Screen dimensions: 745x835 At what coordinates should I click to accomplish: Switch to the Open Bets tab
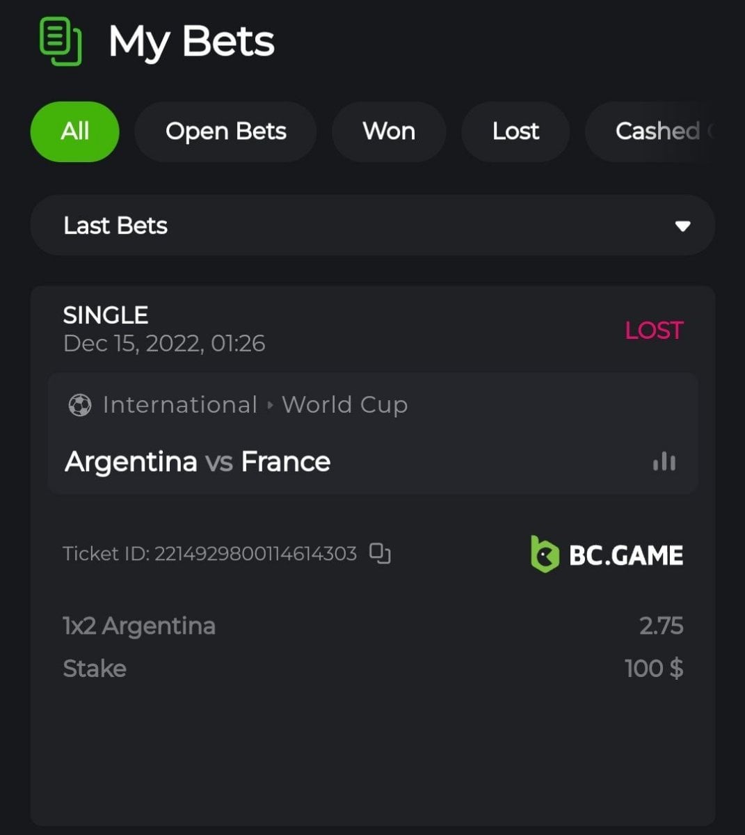225,132
